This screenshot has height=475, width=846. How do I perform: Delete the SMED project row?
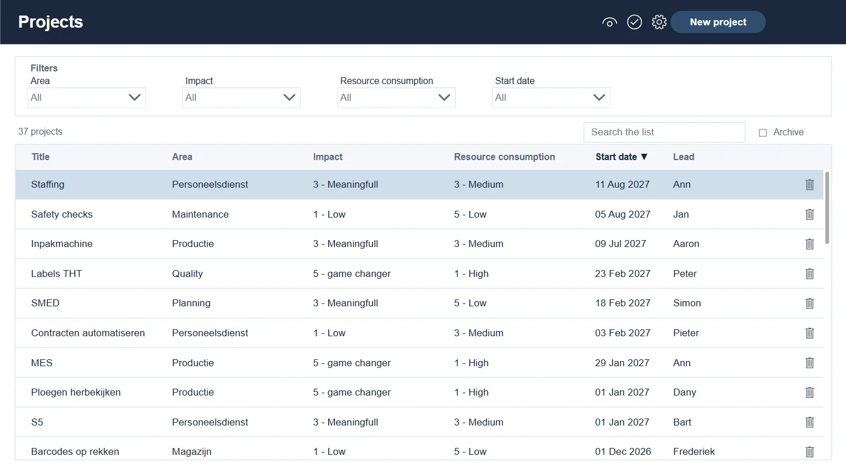click(x=810, y=303)
